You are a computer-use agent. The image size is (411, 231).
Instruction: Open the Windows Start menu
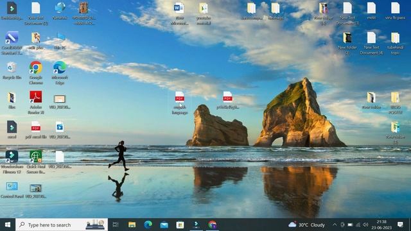(8, 225)
